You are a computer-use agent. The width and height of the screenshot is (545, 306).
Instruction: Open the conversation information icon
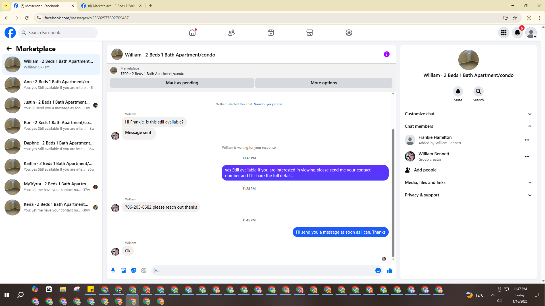[x=386, y=54]
